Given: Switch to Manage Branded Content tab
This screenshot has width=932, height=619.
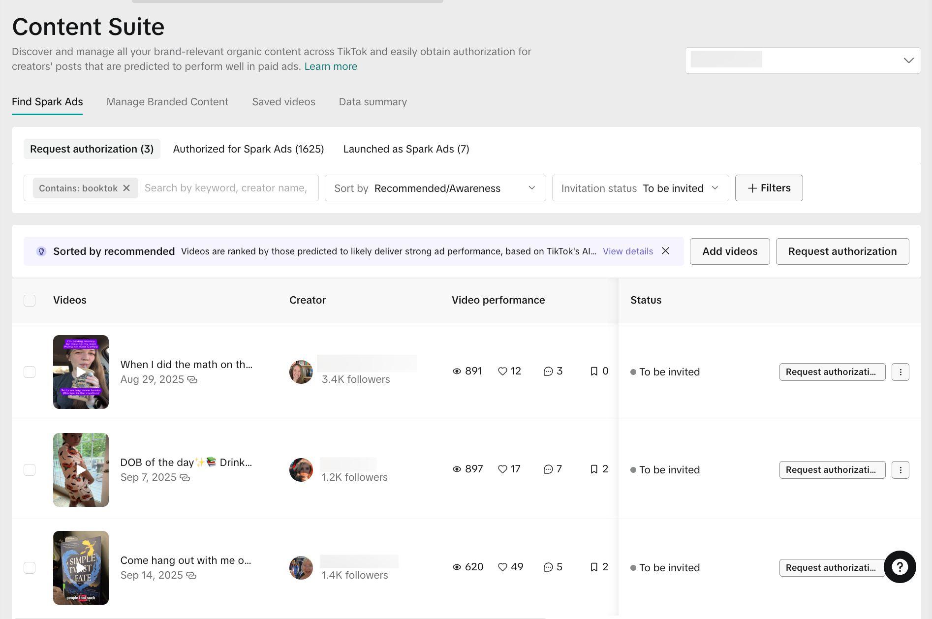Looking at the screenshot, I should (x=167, y=102).
